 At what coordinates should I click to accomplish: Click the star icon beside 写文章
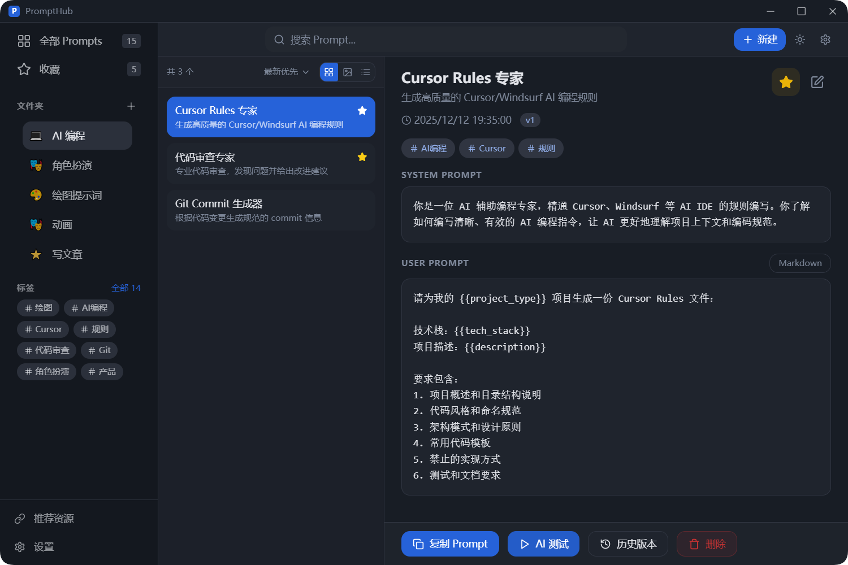(x=36, y=254)
